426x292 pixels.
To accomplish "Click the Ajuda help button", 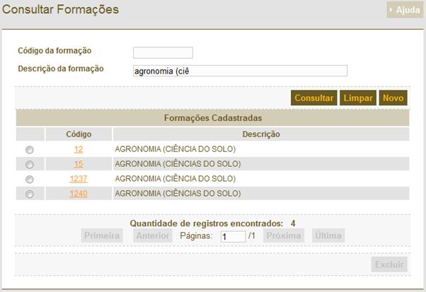I will 404,11.
